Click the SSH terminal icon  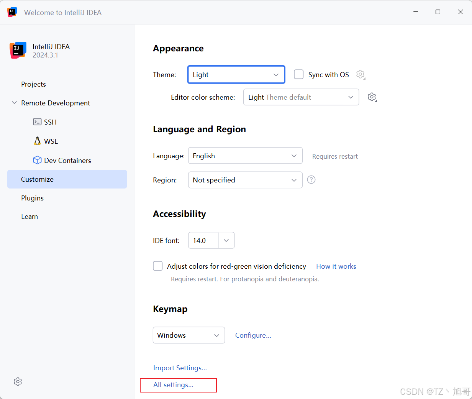point(37,122)
